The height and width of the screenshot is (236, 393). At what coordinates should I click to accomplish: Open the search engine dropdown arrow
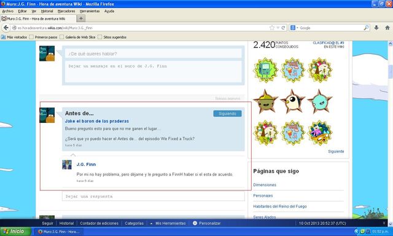point(297,28)
